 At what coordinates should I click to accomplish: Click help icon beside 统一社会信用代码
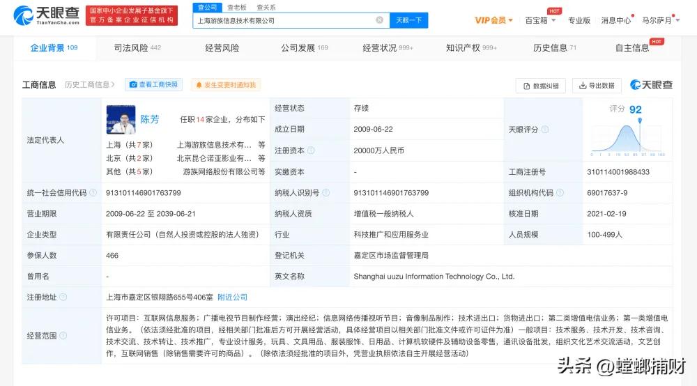point(93,193)
